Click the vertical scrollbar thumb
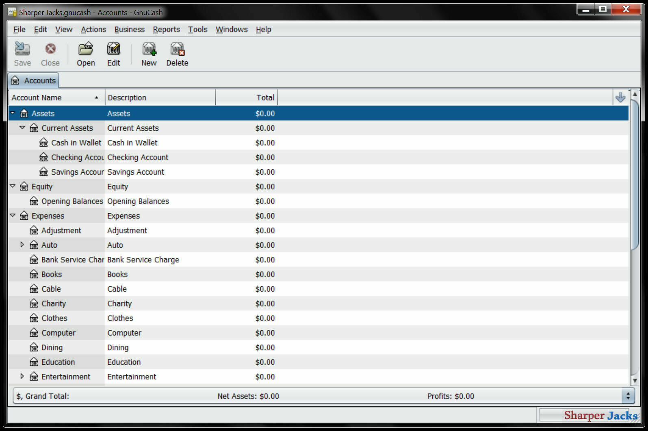648x431 pixels. click(x=635, y=175)
